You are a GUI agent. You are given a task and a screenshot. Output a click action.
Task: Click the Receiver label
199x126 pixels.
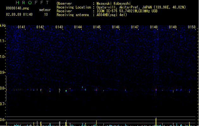pos(64,11)
